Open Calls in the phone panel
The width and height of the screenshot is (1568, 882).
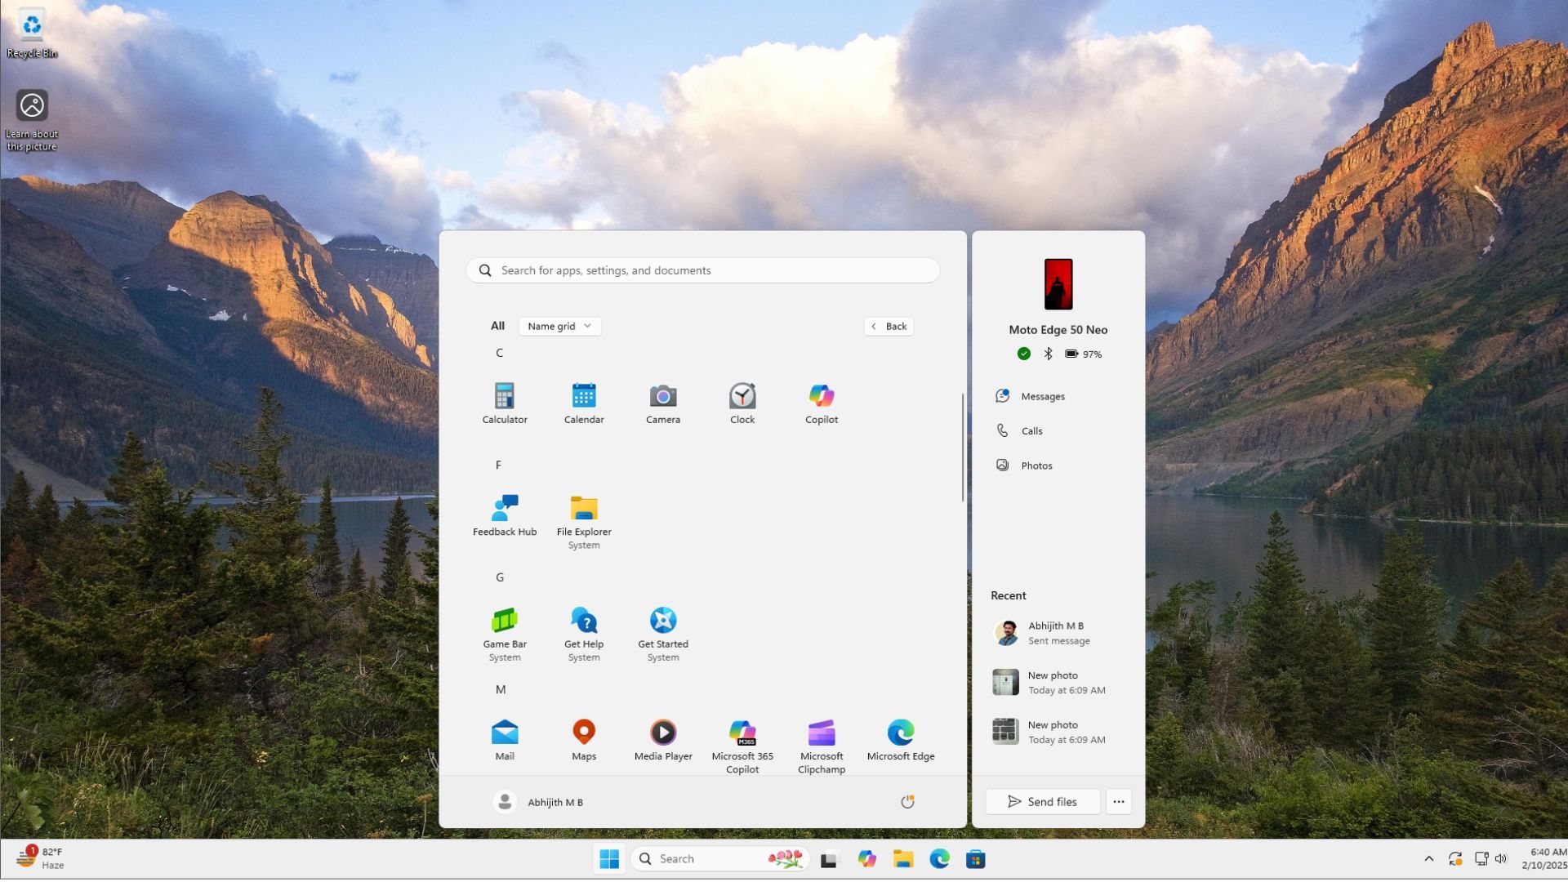(1031, 430)
